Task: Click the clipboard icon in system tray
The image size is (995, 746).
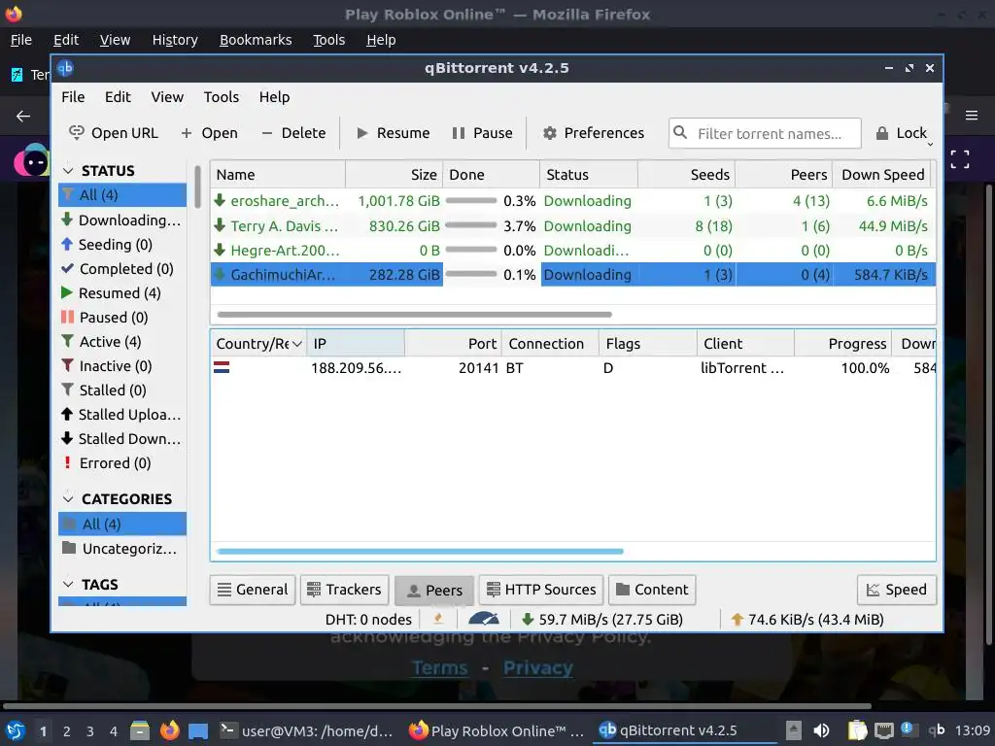Action: tap(857, 730)
